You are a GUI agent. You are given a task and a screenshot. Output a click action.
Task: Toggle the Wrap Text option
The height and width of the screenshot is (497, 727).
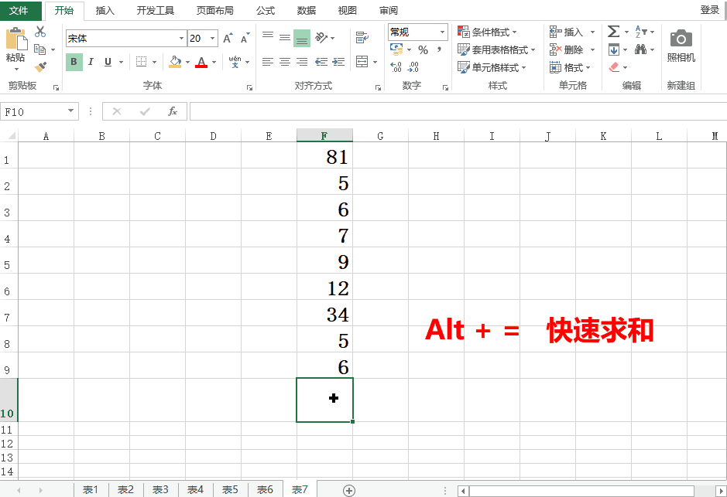pyautogui.click(x=364, y=36)
